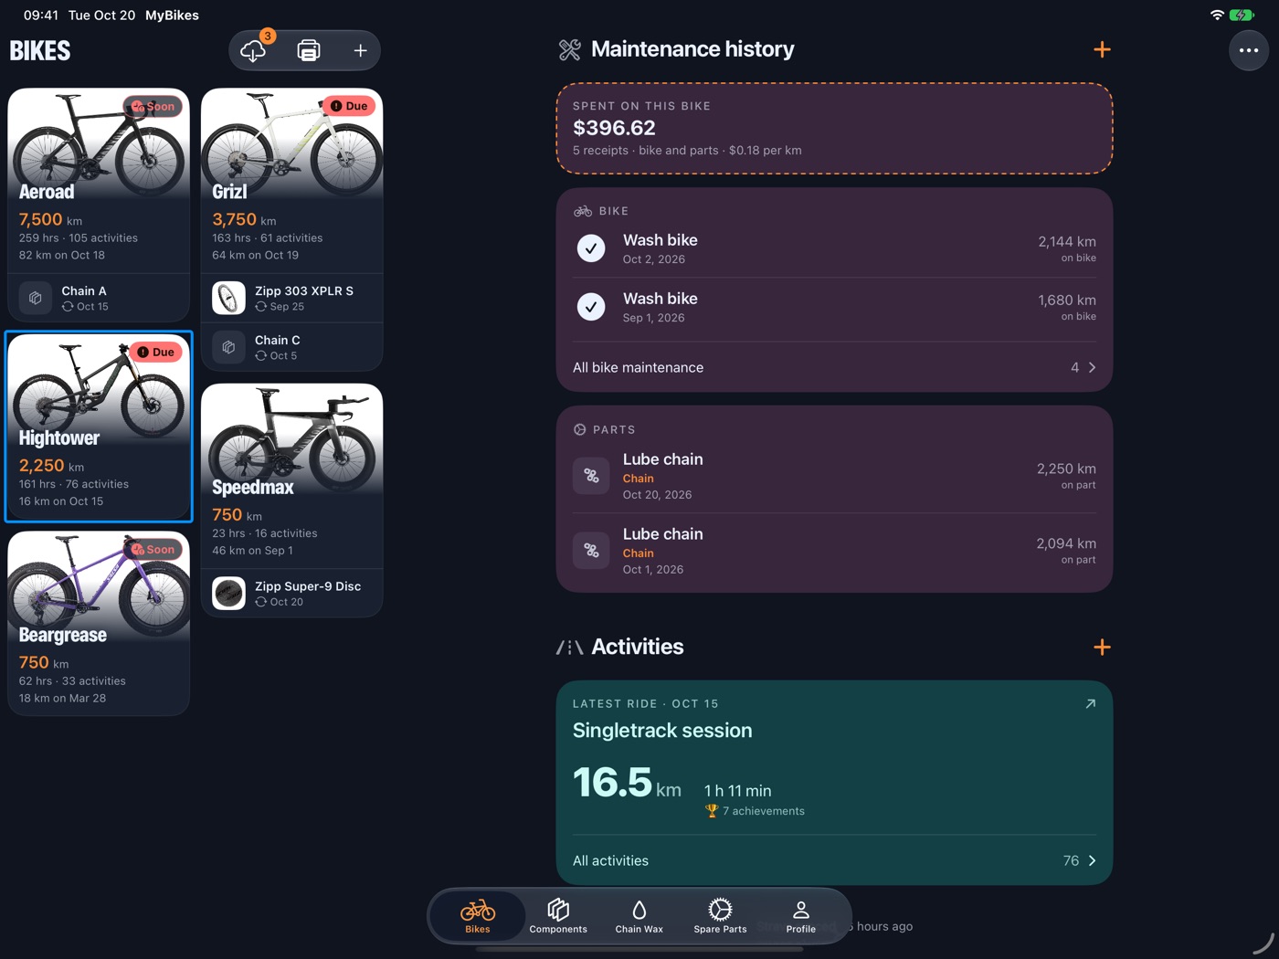Tap Zipp Super-9 Disc wheel icon
Image resolution: width=1279 pixels, height=959 pixels.
[x=228, y=593]
